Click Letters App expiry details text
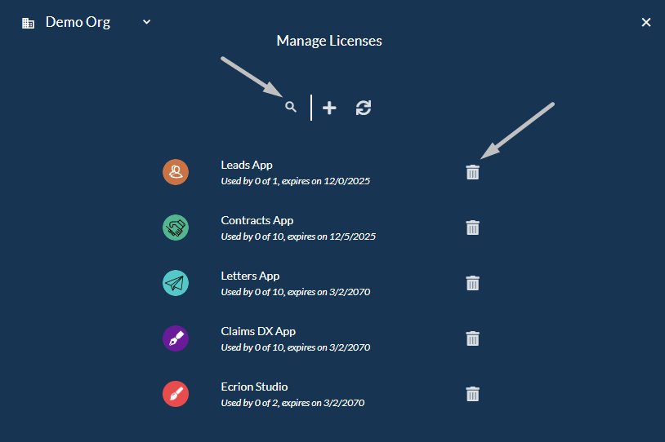Image resolution: width=665 pixels, height=442 pixels. pos(295,292)
